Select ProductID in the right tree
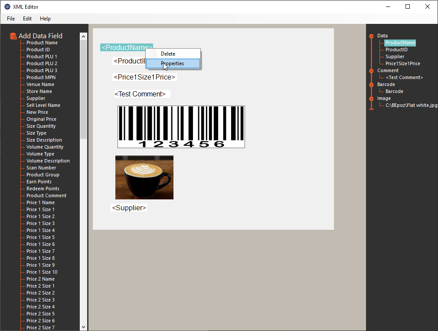 click(x=396, y=50)
